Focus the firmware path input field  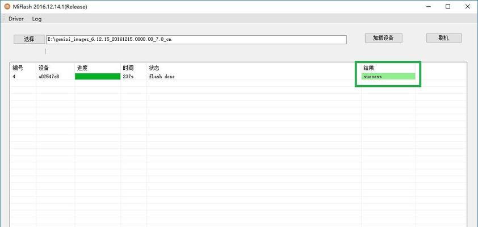[196, 39]
